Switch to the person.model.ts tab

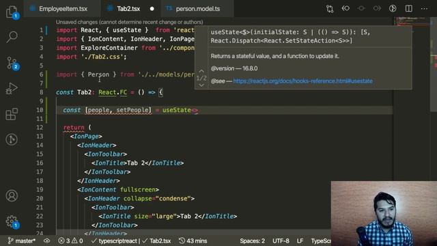pyautogui.click(x=197, y=9)
